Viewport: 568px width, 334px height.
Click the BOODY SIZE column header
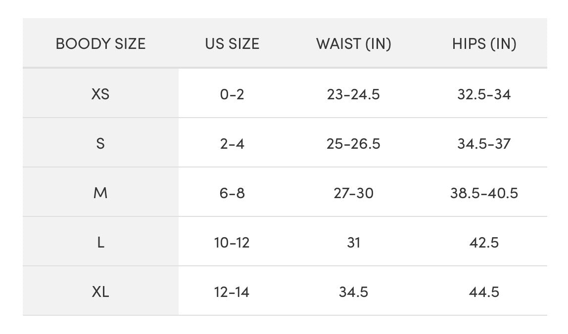100,44
